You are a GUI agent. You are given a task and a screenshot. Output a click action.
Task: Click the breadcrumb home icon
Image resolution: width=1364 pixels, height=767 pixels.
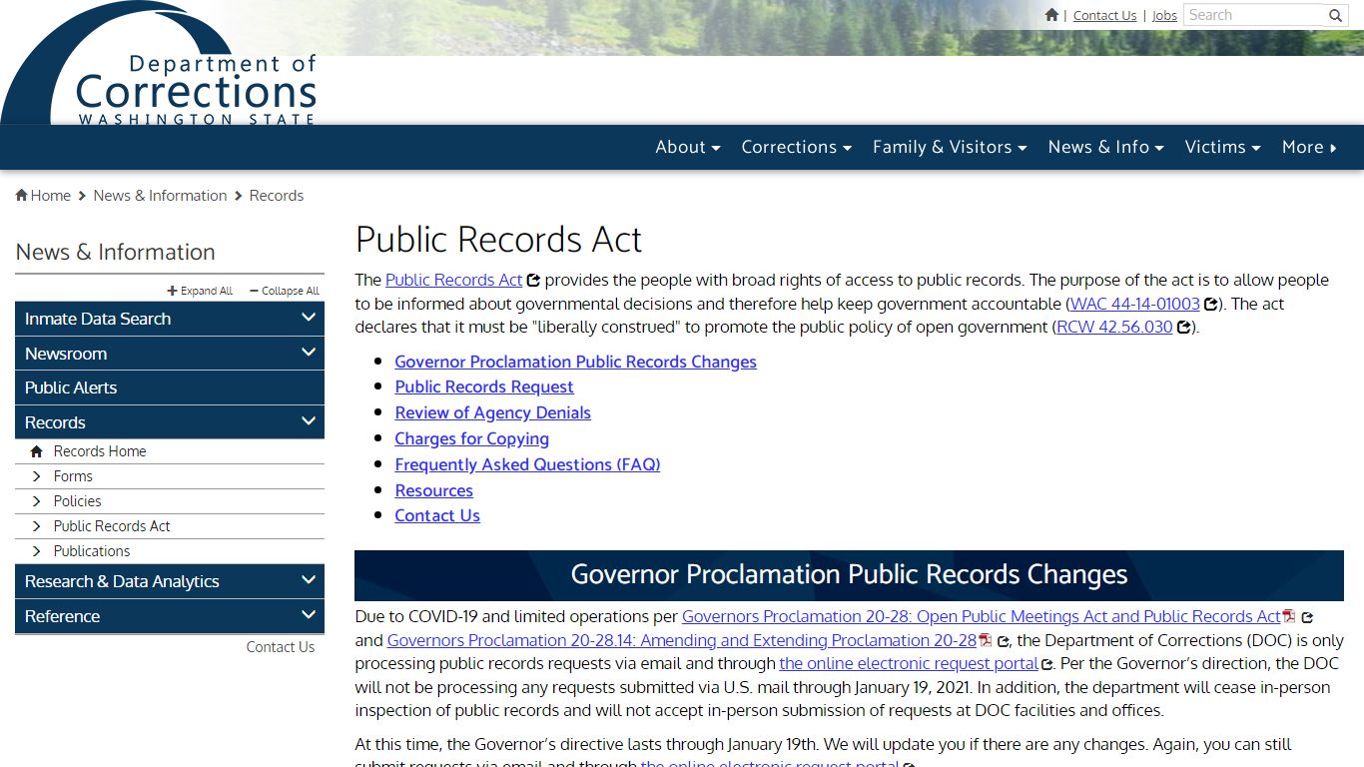pos(21,196)
